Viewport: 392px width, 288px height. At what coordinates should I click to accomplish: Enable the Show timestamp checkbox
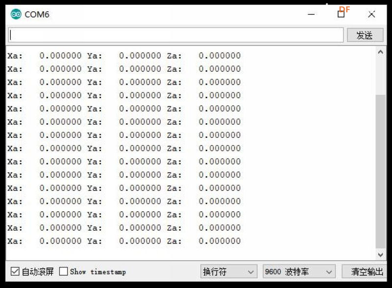(x=64, y=271)
